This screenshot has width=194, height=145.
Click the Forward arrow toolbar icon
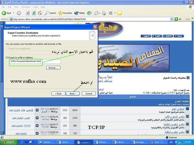19,13
